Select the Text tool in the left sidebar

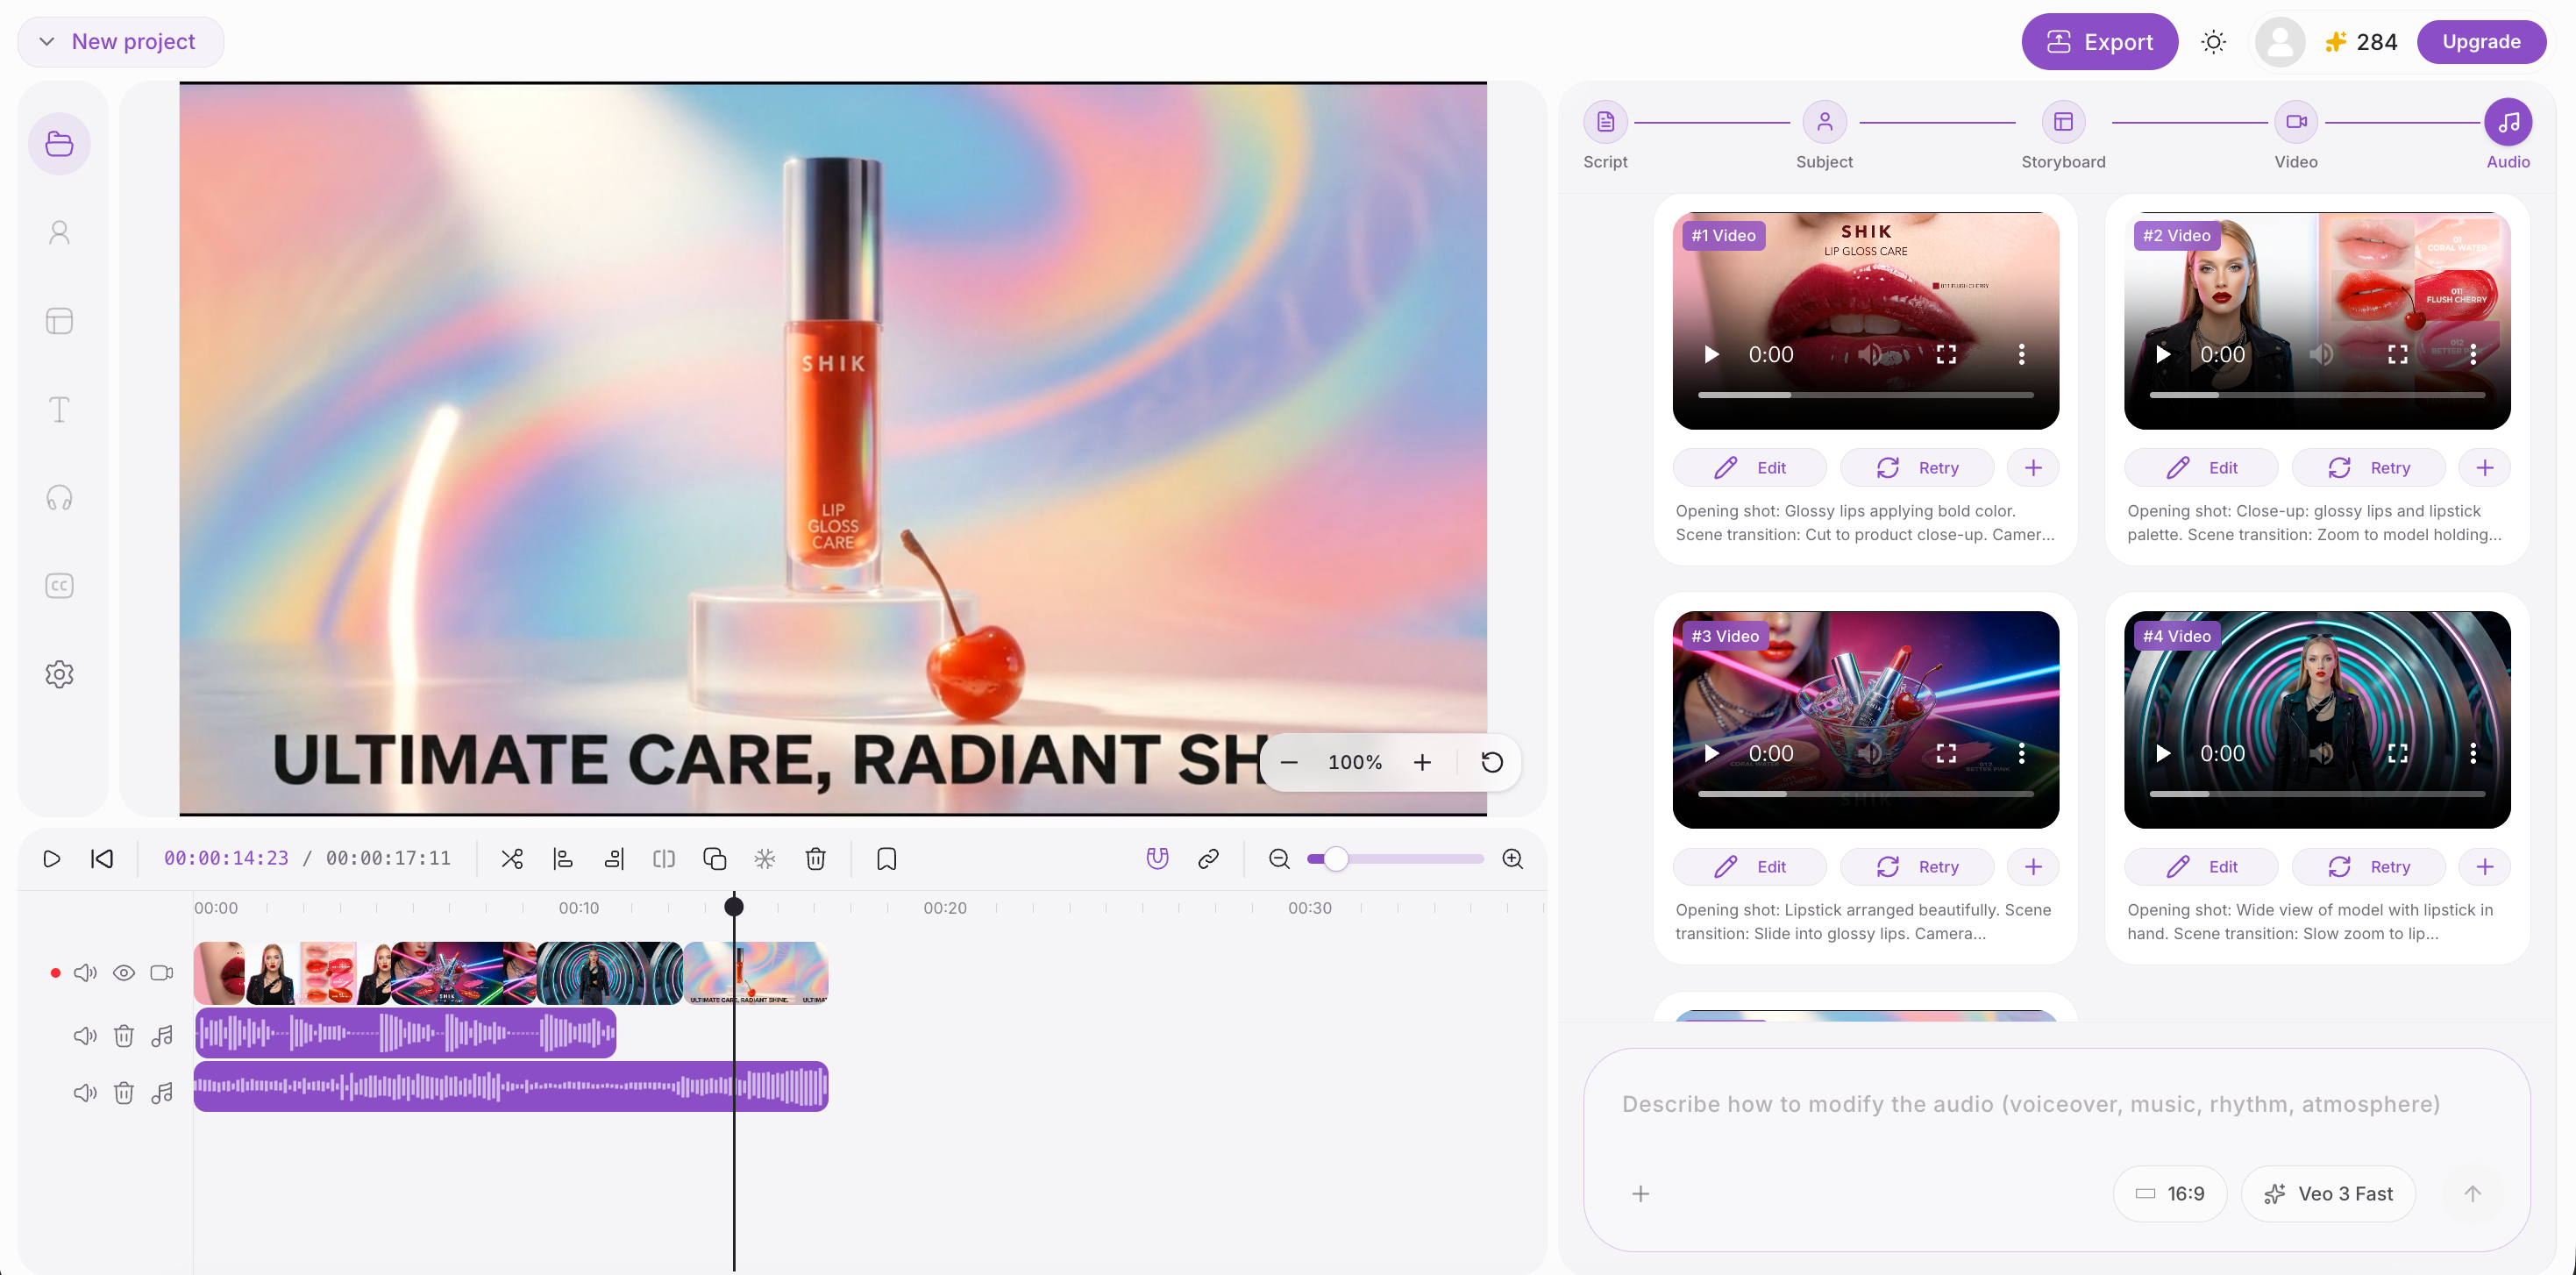click(59, 409)
